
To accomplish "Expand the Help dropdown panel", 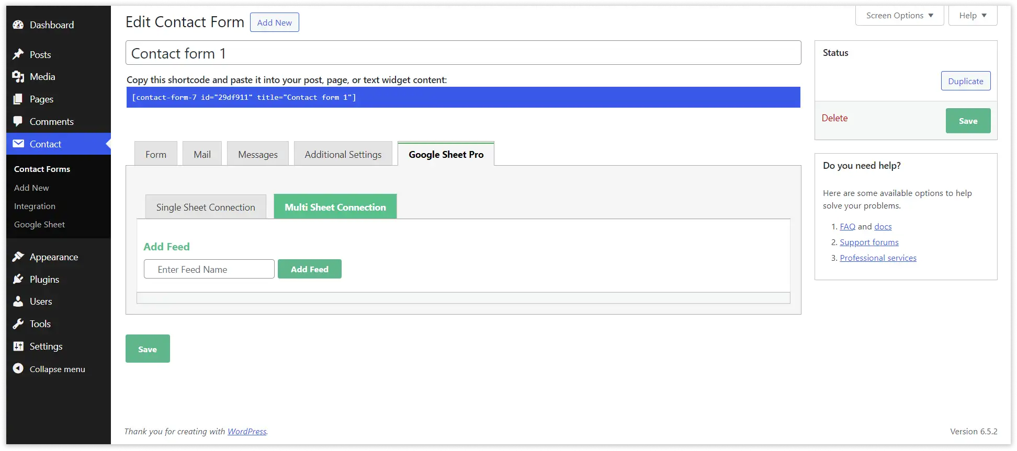I will pyautogui.click(x=973, y=16).
